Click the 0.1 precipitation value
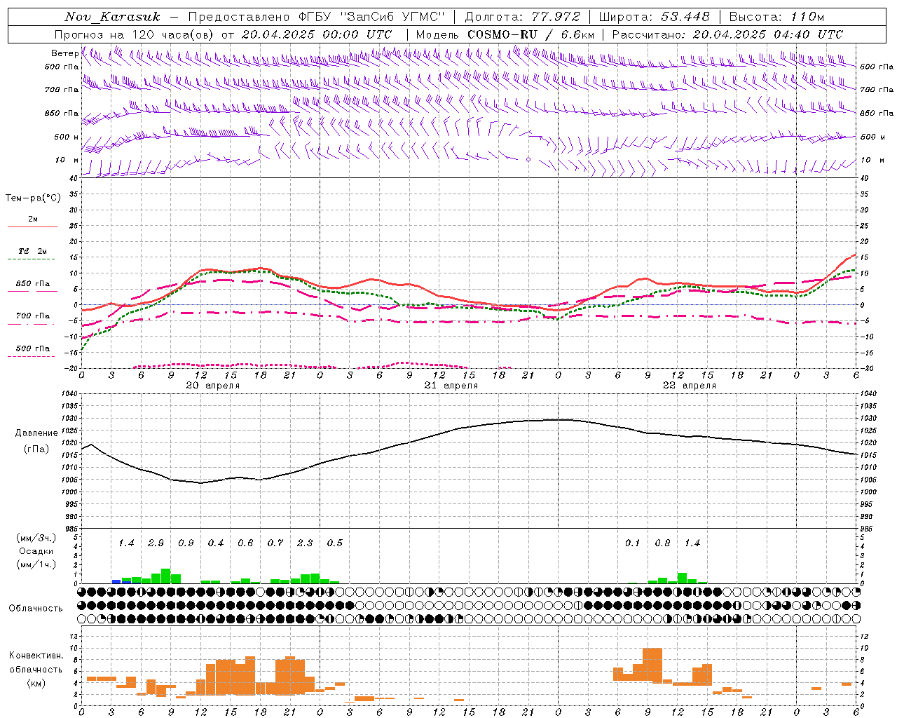Screen dimensions: 897x718 pos(633,543)
